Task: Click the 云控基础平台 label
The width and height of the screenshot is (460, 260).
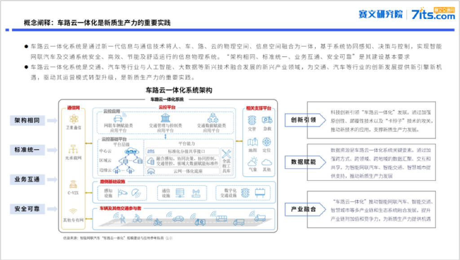Action: pyautogui.click(x=114, y=139)
